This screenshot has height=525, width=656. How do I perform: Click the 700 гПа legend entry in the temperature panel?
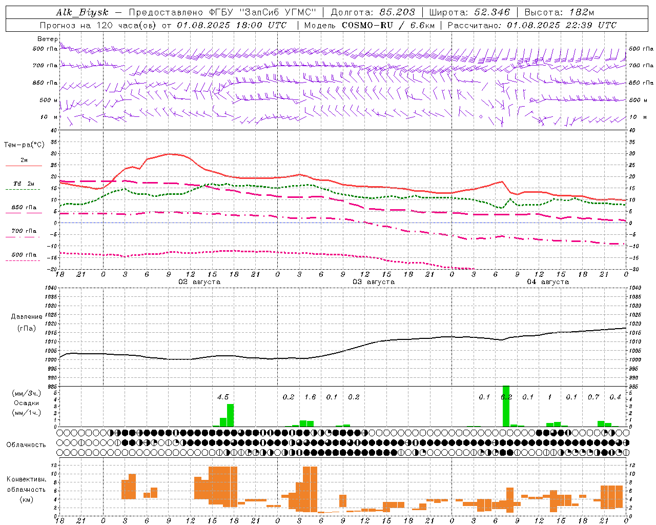click(x=24, y=231)
